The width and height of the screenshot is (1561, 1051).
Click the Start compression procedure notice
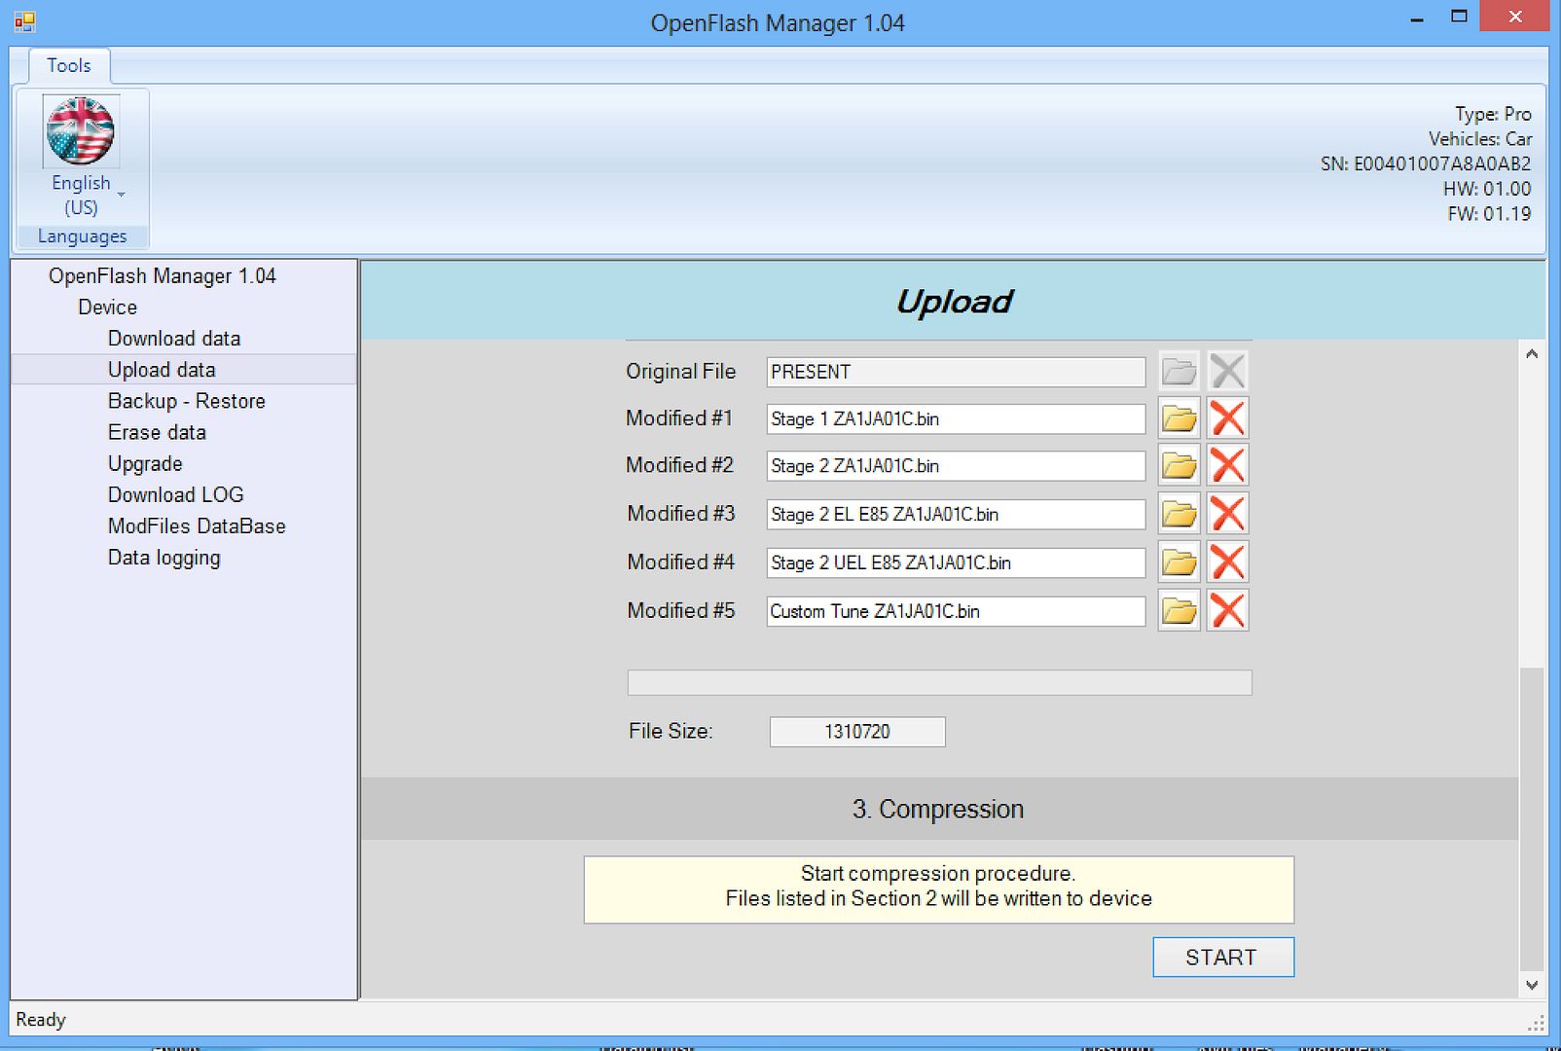click(939, 889)
